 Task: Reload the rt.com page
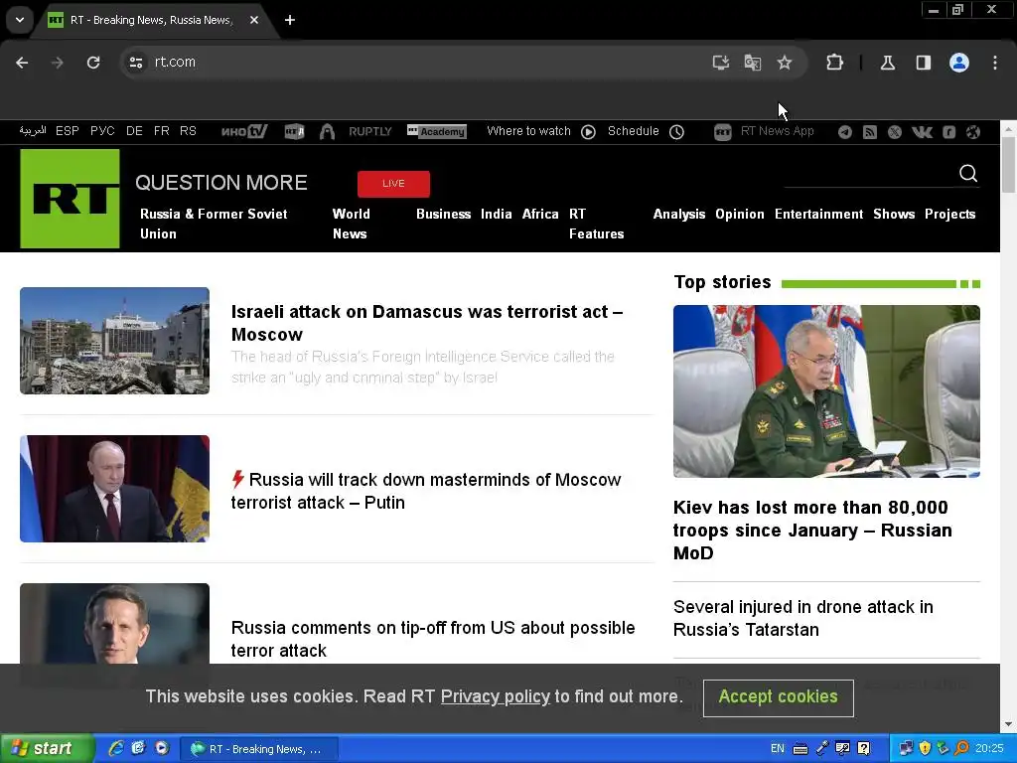click(x=93, y=63)
